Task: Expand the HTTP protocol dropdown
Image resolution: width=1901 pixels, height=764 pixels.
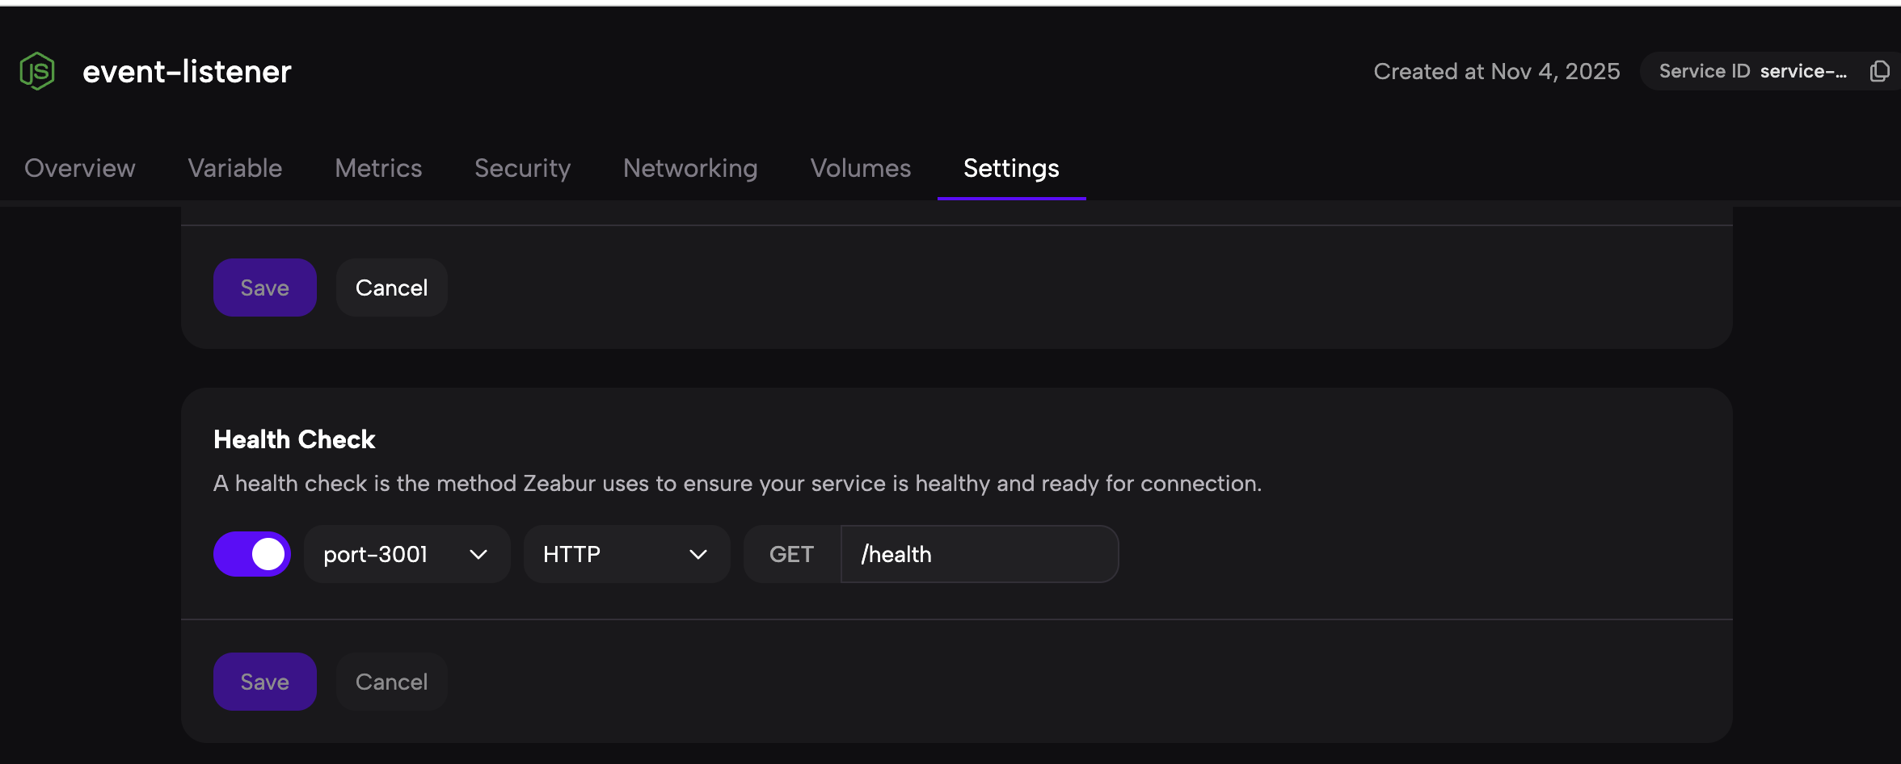Action: 626,554
